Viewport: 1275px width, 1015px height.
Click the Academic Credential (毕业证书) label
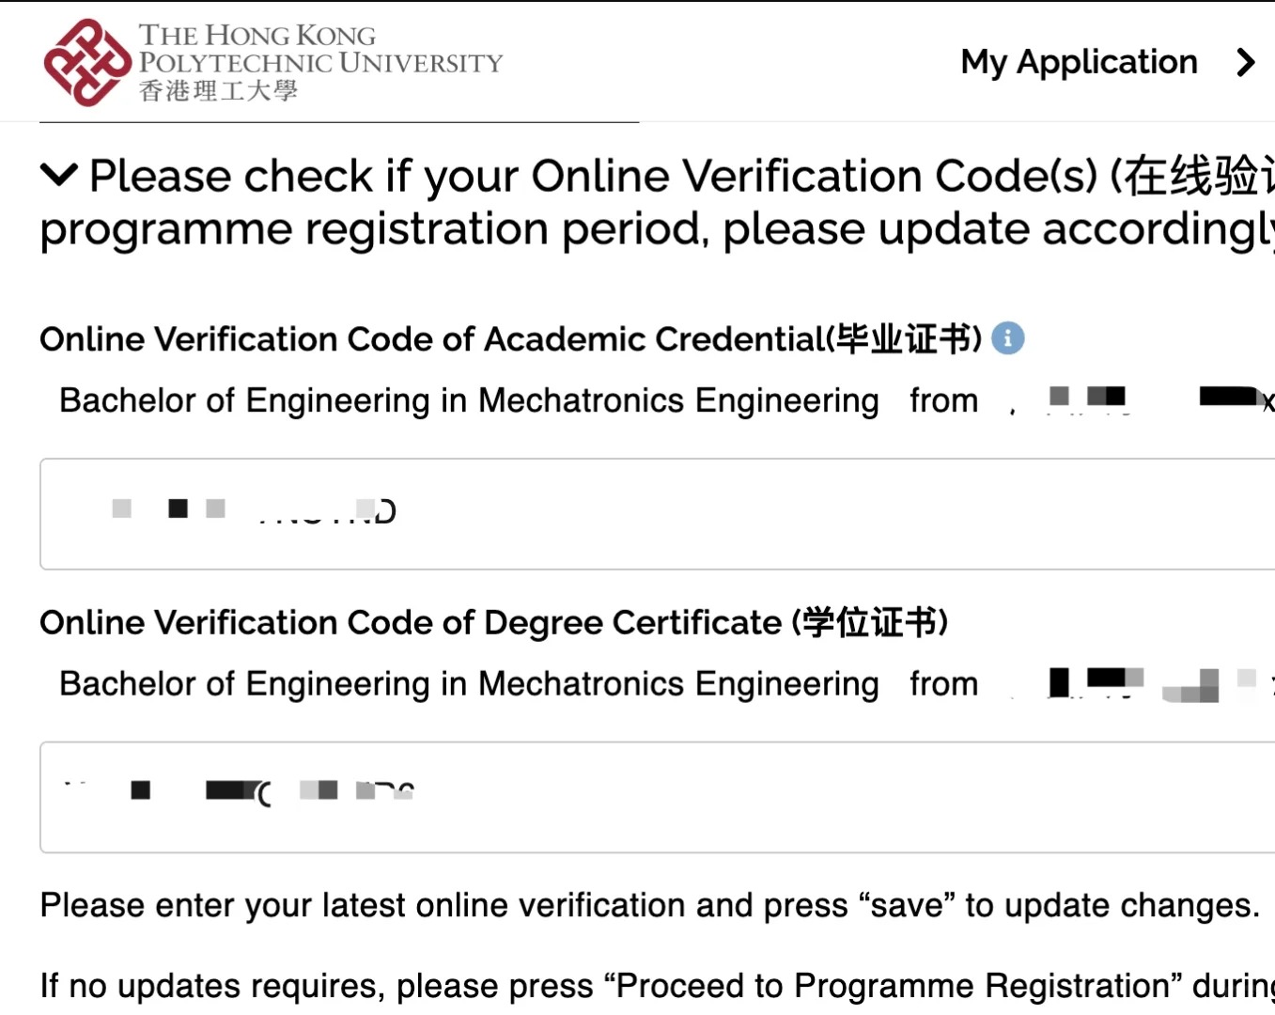(510, 339)
